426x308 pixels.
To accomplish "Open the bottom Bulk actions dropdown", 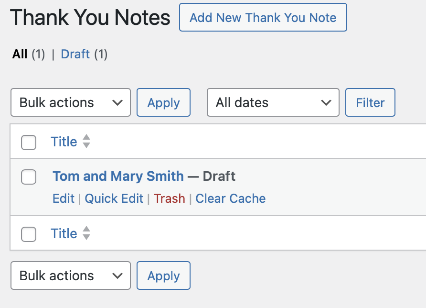I will click(x=70, y=275).
